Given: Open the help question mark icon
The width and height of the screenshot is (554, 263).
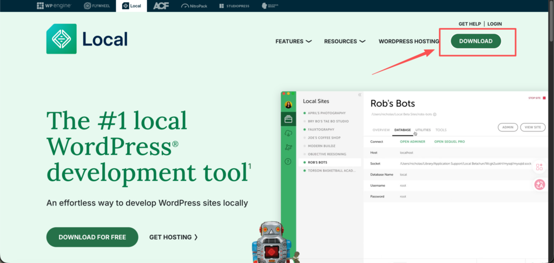Looking at the screenshot, I should coord(288,162).
